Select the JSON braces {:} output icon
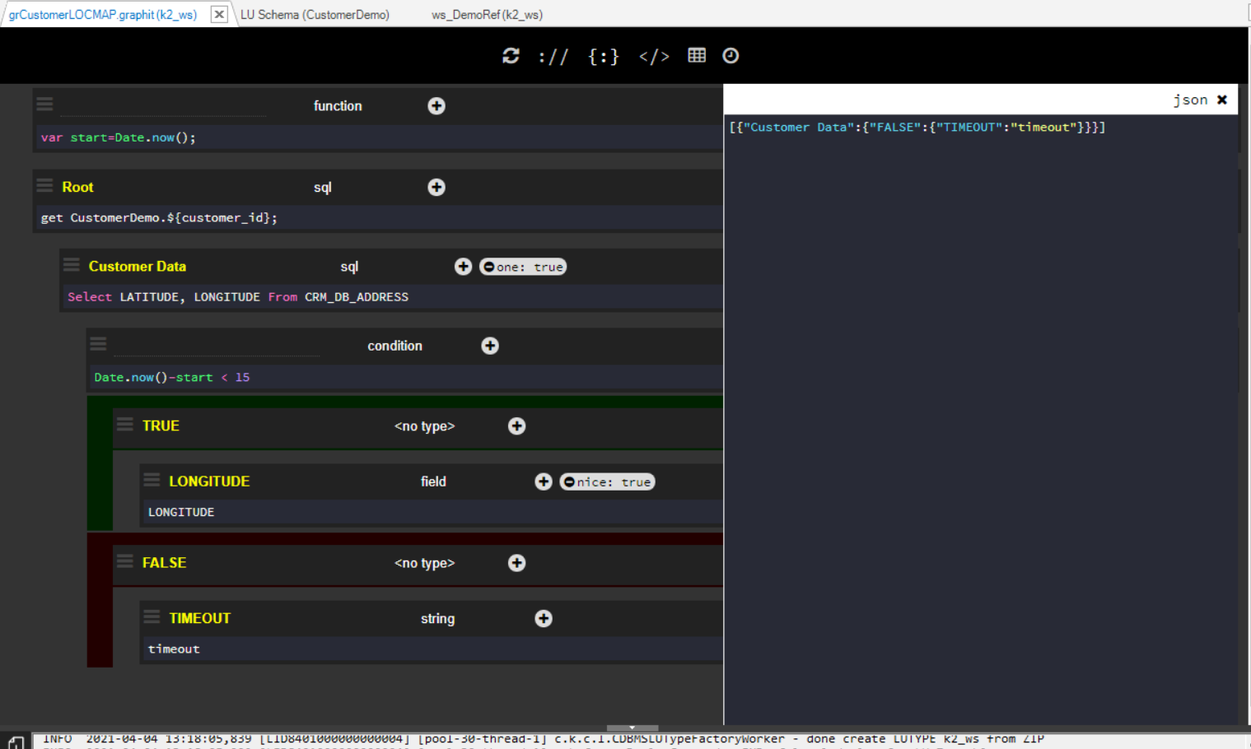Screen dimensions: 1251x749 (x=604, y=57)
